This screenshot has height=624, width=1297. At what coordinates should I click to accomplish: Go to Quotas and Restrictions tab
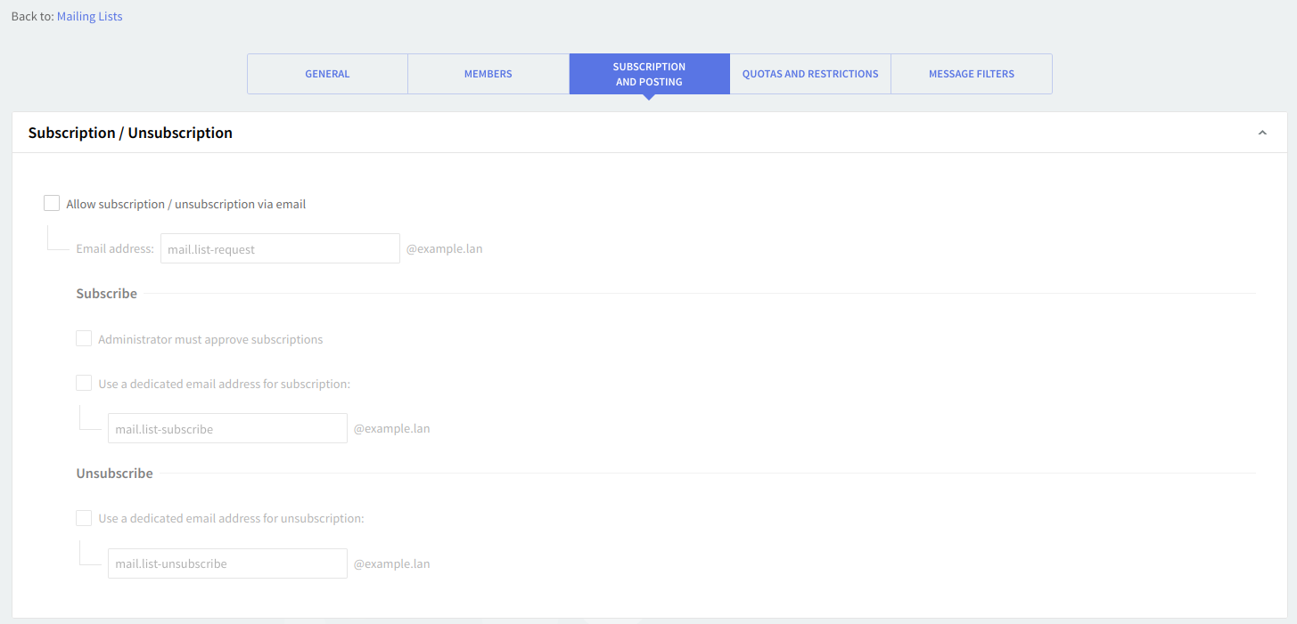coord(810,74)
